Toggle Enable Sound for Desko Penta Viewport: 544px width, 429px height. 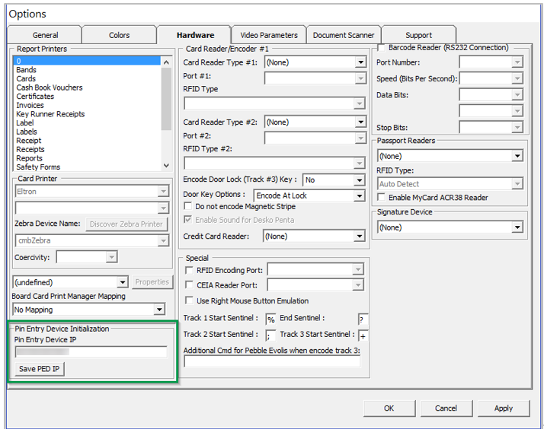coord(187,220)
